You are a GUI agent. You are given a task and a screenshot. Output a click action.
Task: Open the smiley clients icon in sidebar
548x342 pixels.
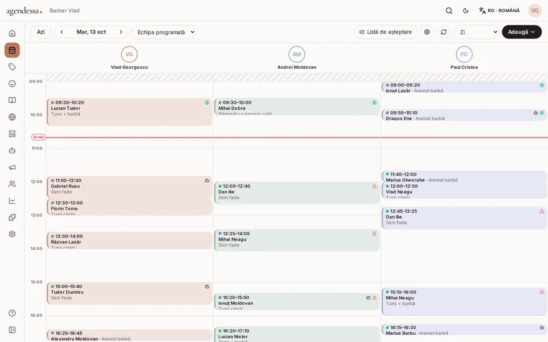coord(12,83)
